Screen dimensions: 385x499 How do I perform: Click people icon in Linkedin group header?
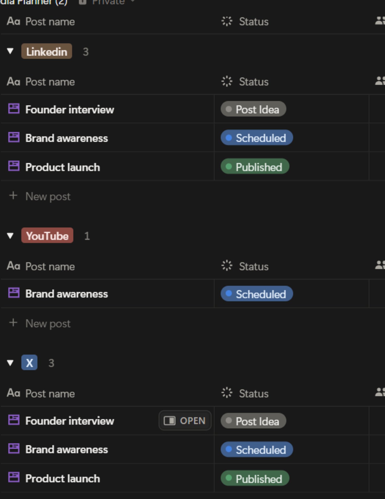point(380,81)
